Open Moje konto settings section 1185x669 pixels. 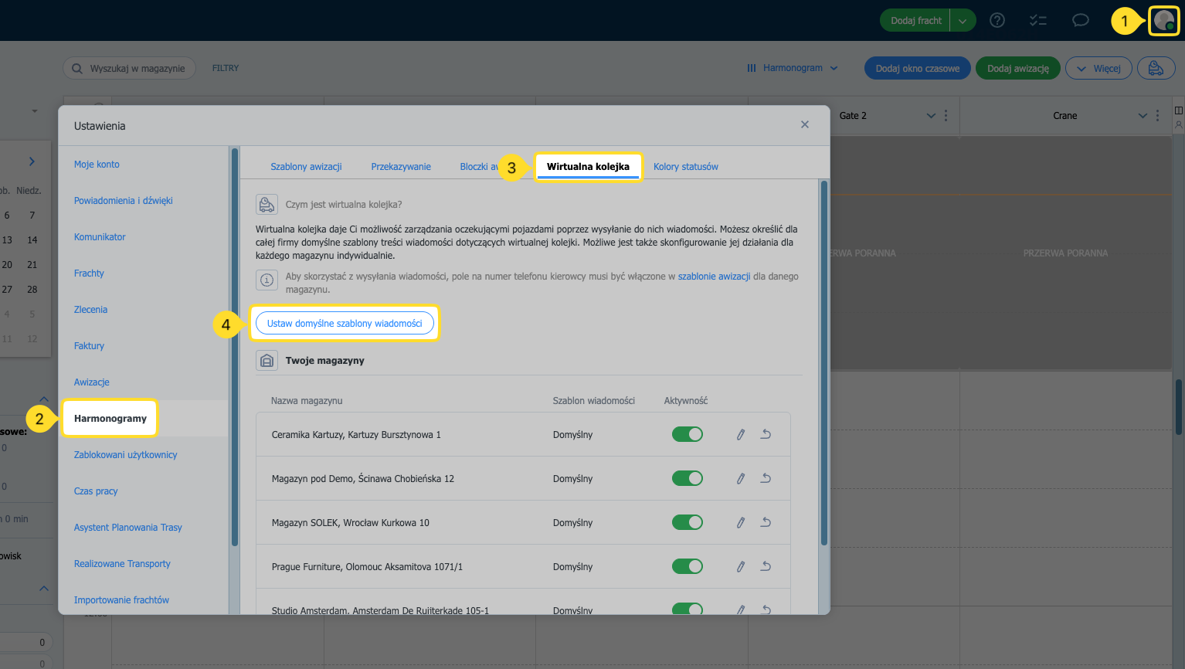[x=97, y=165]
